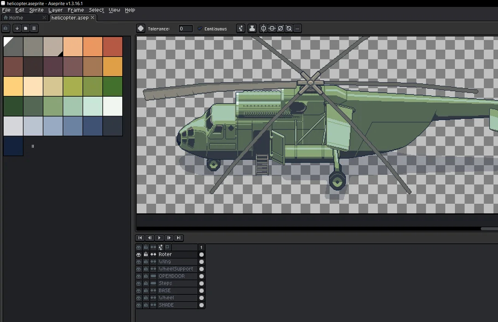
Task: Click the stamp icon in context bar
Action: pyautogui.click(x=252, y=29)
